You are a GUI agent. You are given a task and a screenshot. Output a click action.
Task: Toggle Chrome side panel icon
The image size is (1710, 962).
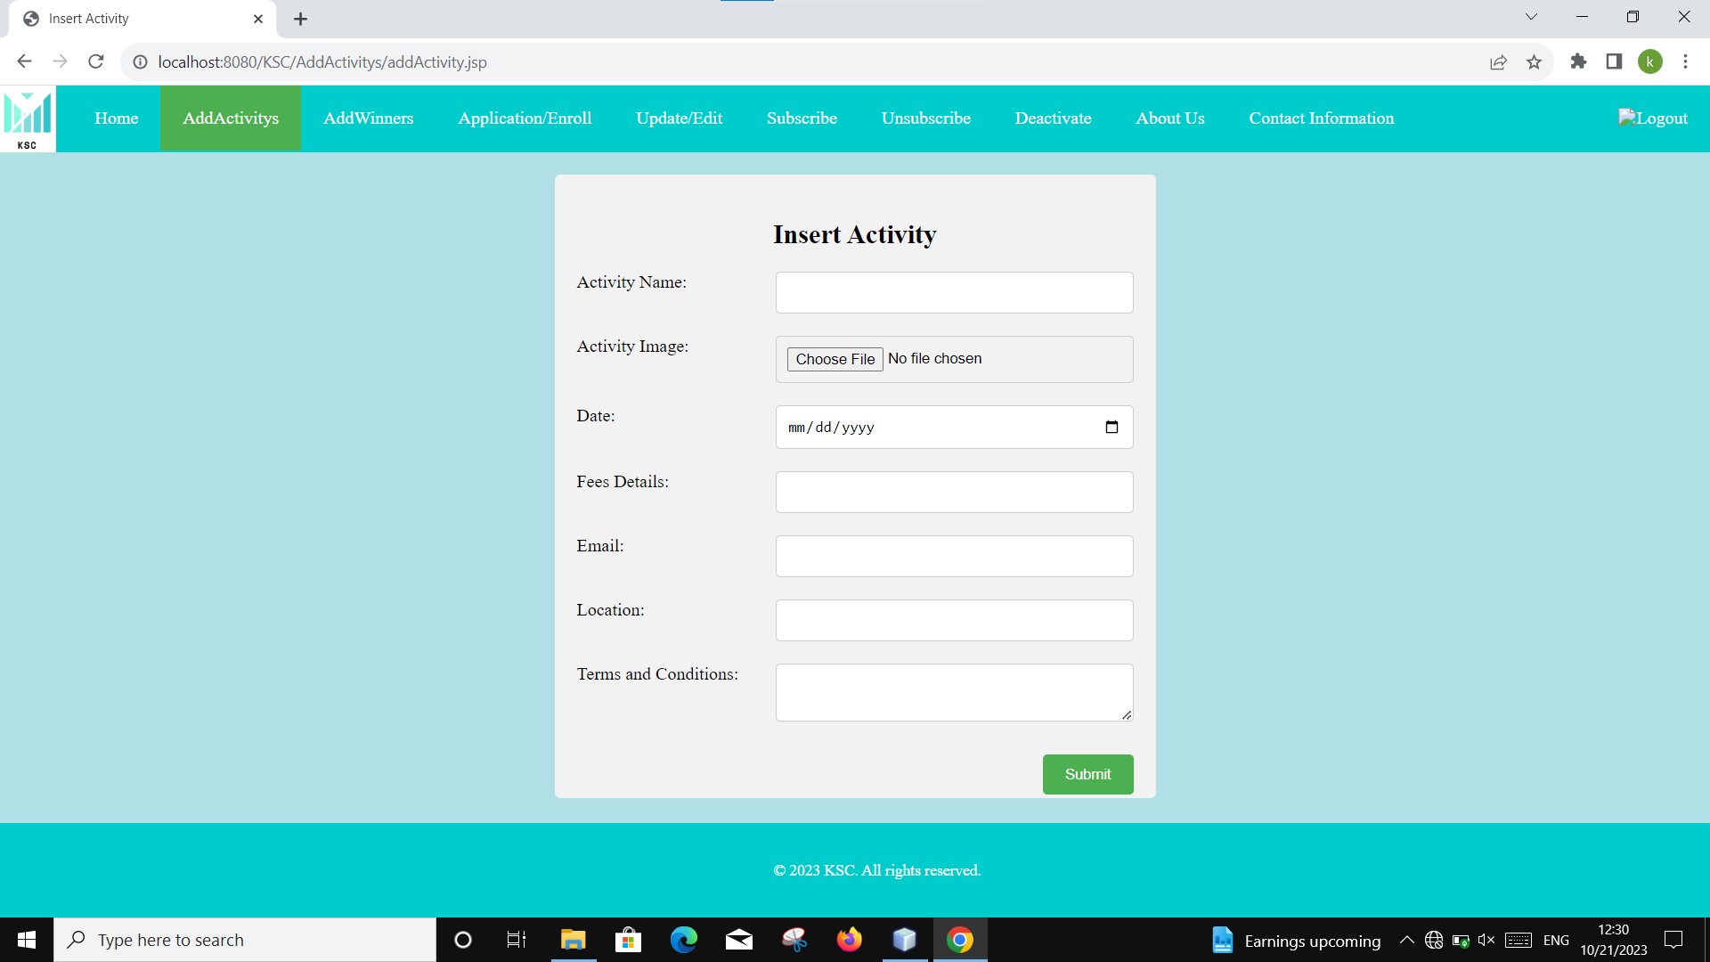[1614, 61]
